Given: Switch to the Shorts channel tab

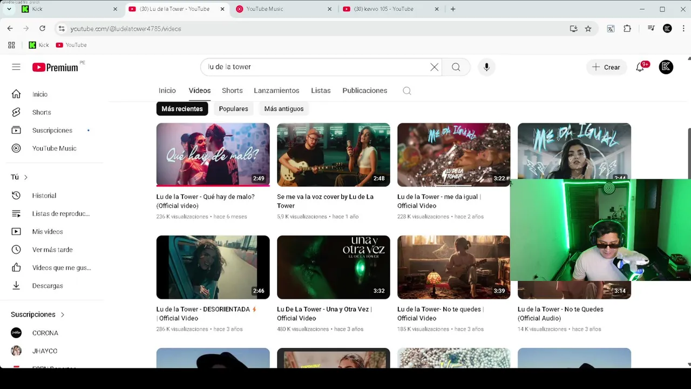Looking at the screenshot, I should (232, 90).
